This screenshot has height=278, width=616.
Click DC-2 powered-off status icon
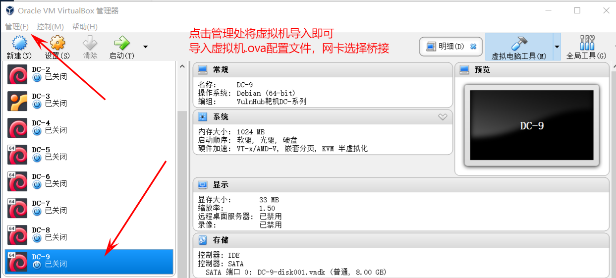tap(37, 77)
